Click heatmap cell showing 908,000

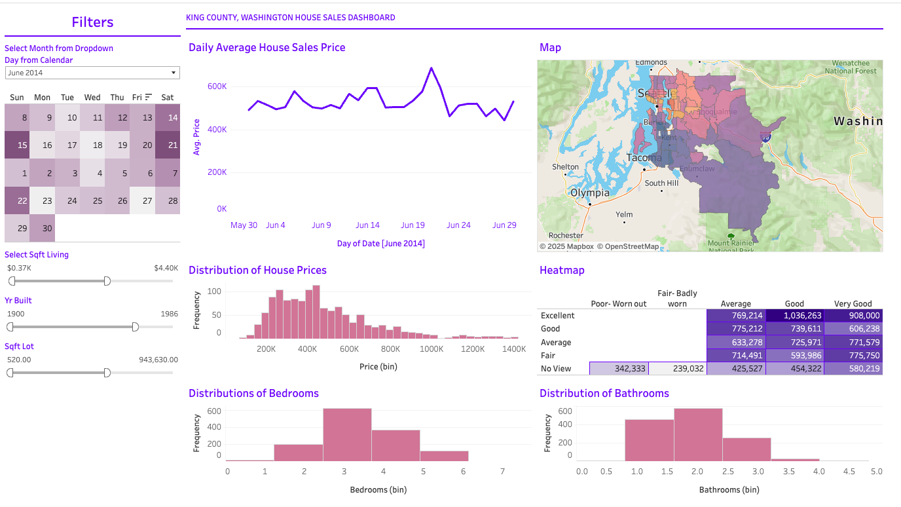pos(853,316)
